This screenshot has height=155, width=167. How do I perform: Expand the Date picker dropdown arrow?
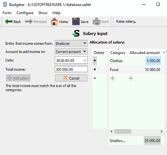coord(85,60)
